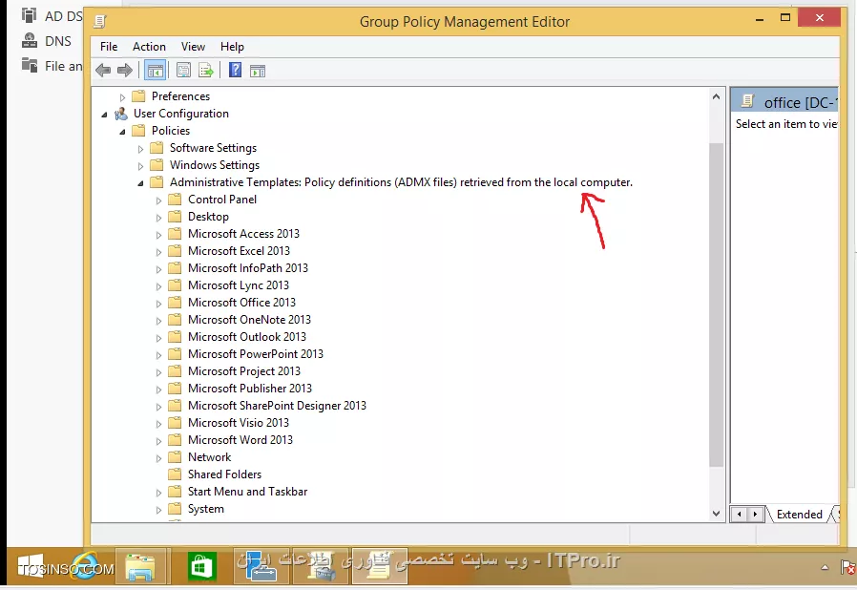Expand the Network node
The width and height of the screenshot is (857, 590).
(x=158, y=458)
